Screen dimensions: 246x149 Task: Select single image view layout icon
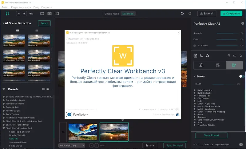(x=42, y=14)
